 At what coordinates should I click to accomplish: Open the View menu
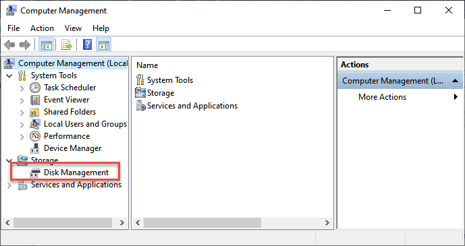click(x=73, y=28)
